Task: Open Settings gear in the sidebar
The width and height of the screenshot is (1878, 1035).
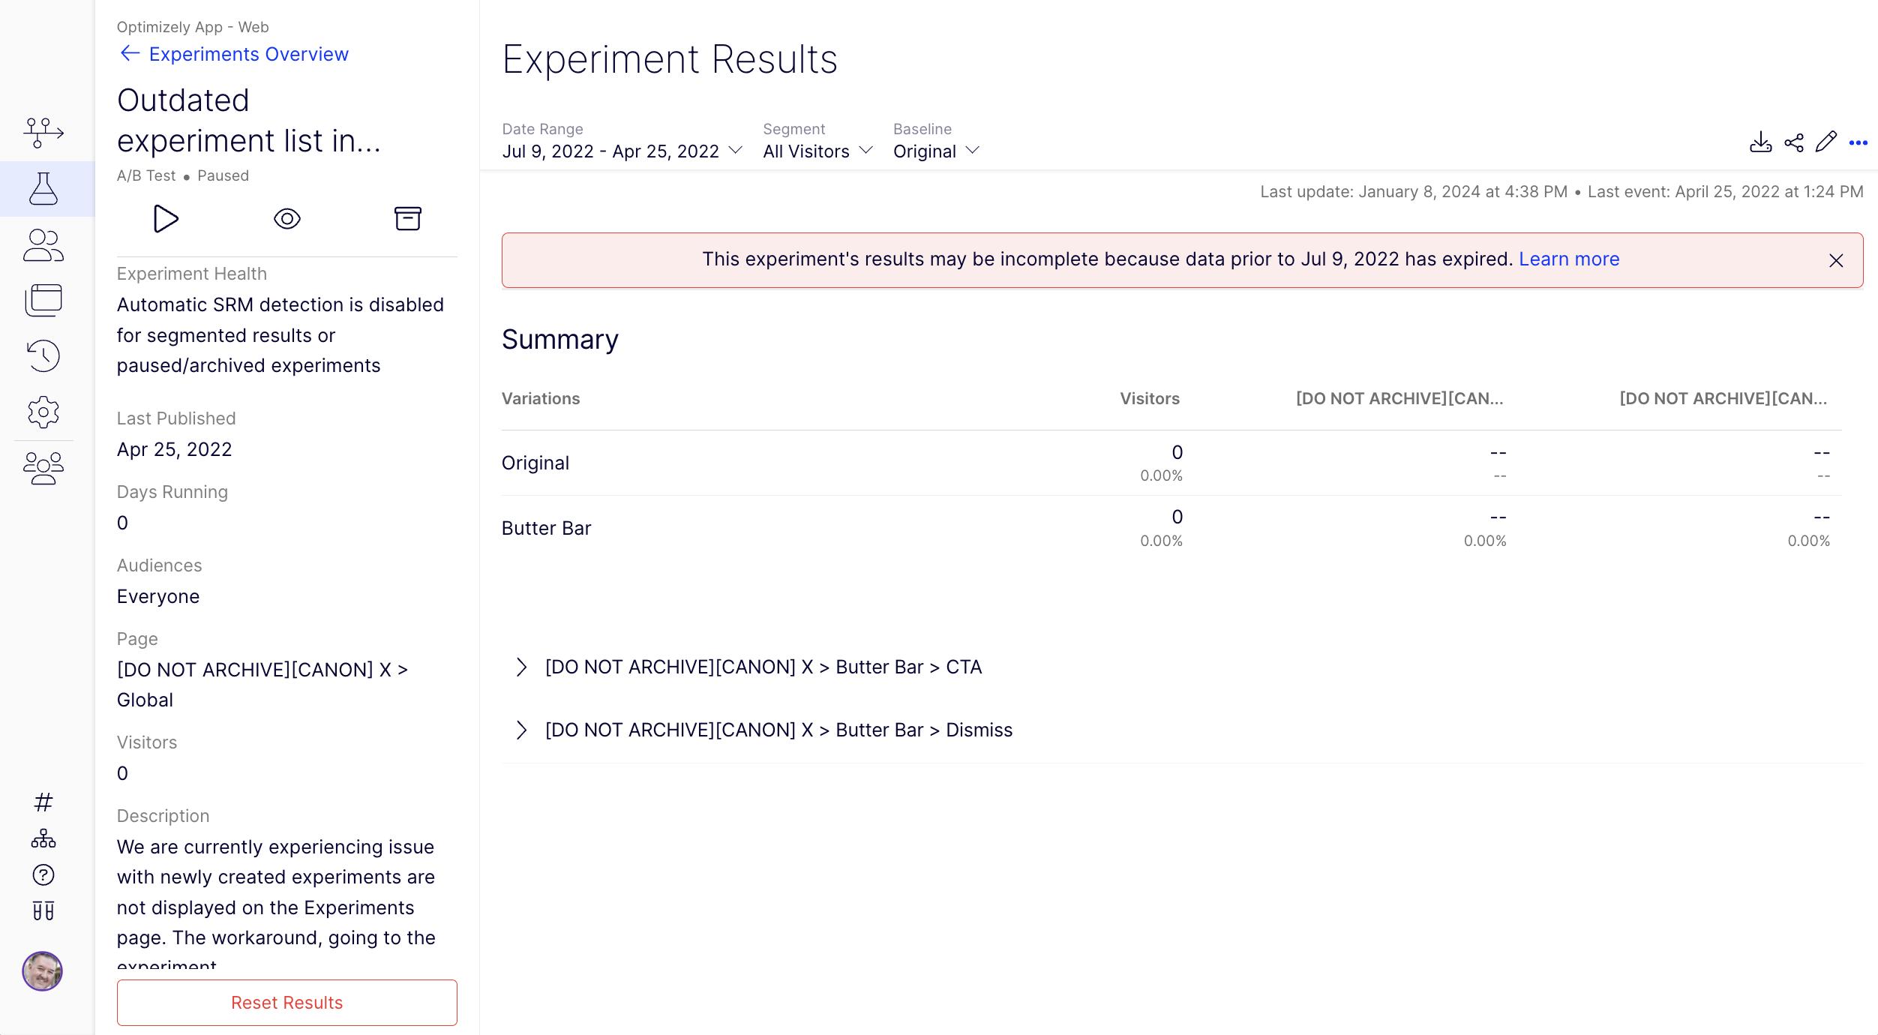Action: pyautogui.click(x=43, y=412)
